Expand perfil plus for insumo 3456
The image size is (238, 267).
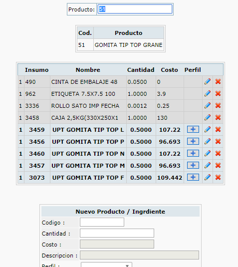click(193, 141)
